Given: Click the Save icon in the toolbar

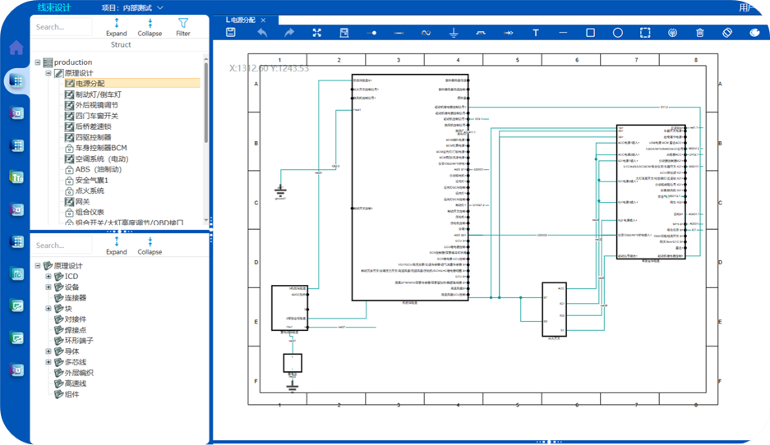Looking at the screenshot, I should click(231, 33).
